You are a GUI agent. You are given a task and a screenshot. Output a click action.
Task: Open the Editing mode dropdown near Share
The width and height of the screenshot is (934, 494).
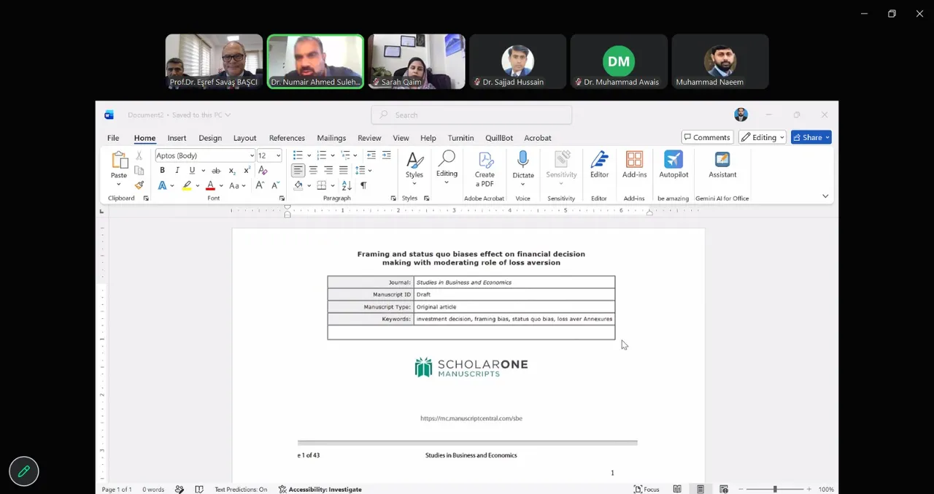tap(763, 137)
